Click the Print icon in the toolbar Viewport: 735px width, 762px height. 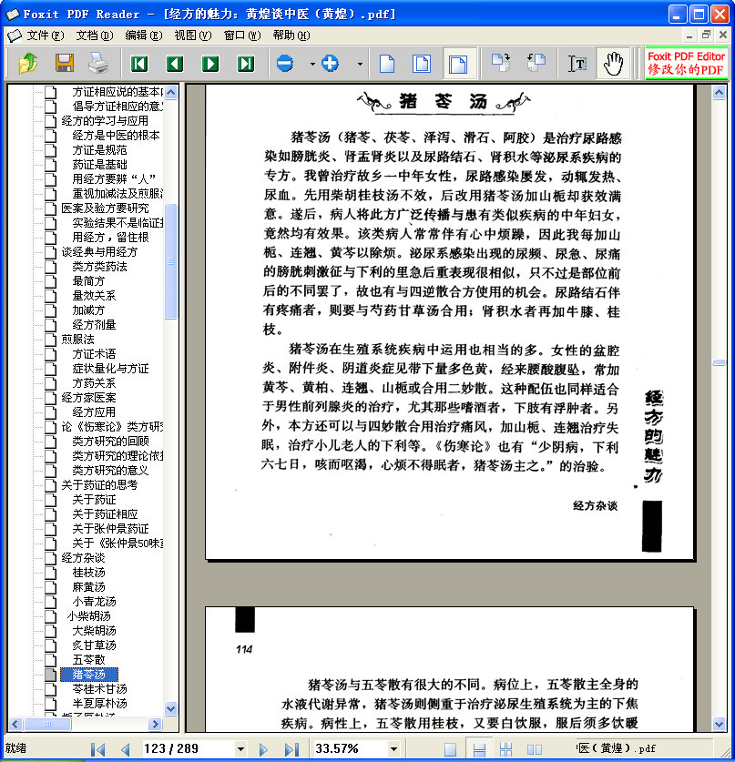(x=97, y=64)
